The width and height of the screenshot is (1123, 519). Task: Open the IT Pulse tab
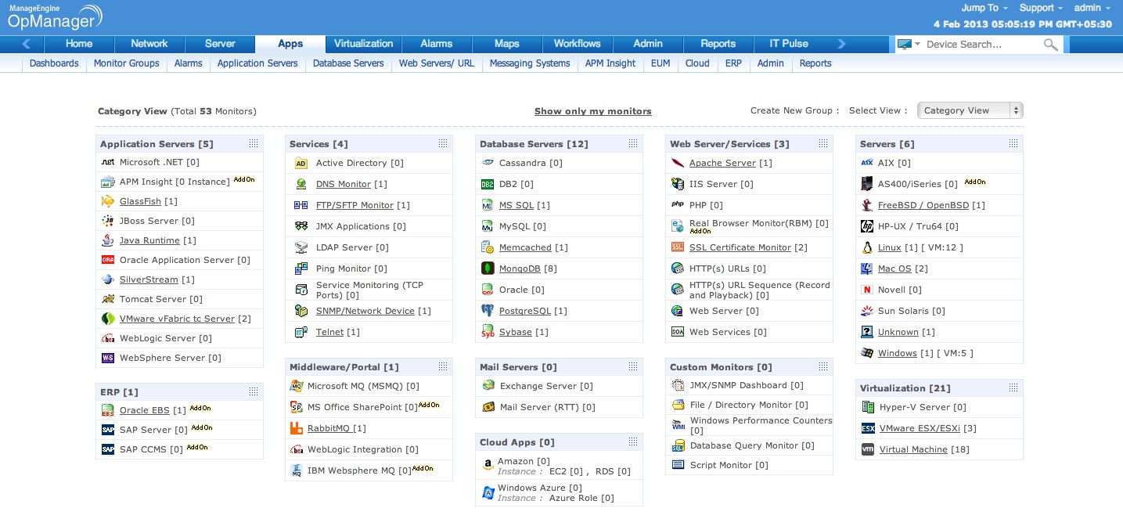pos(789,44)
